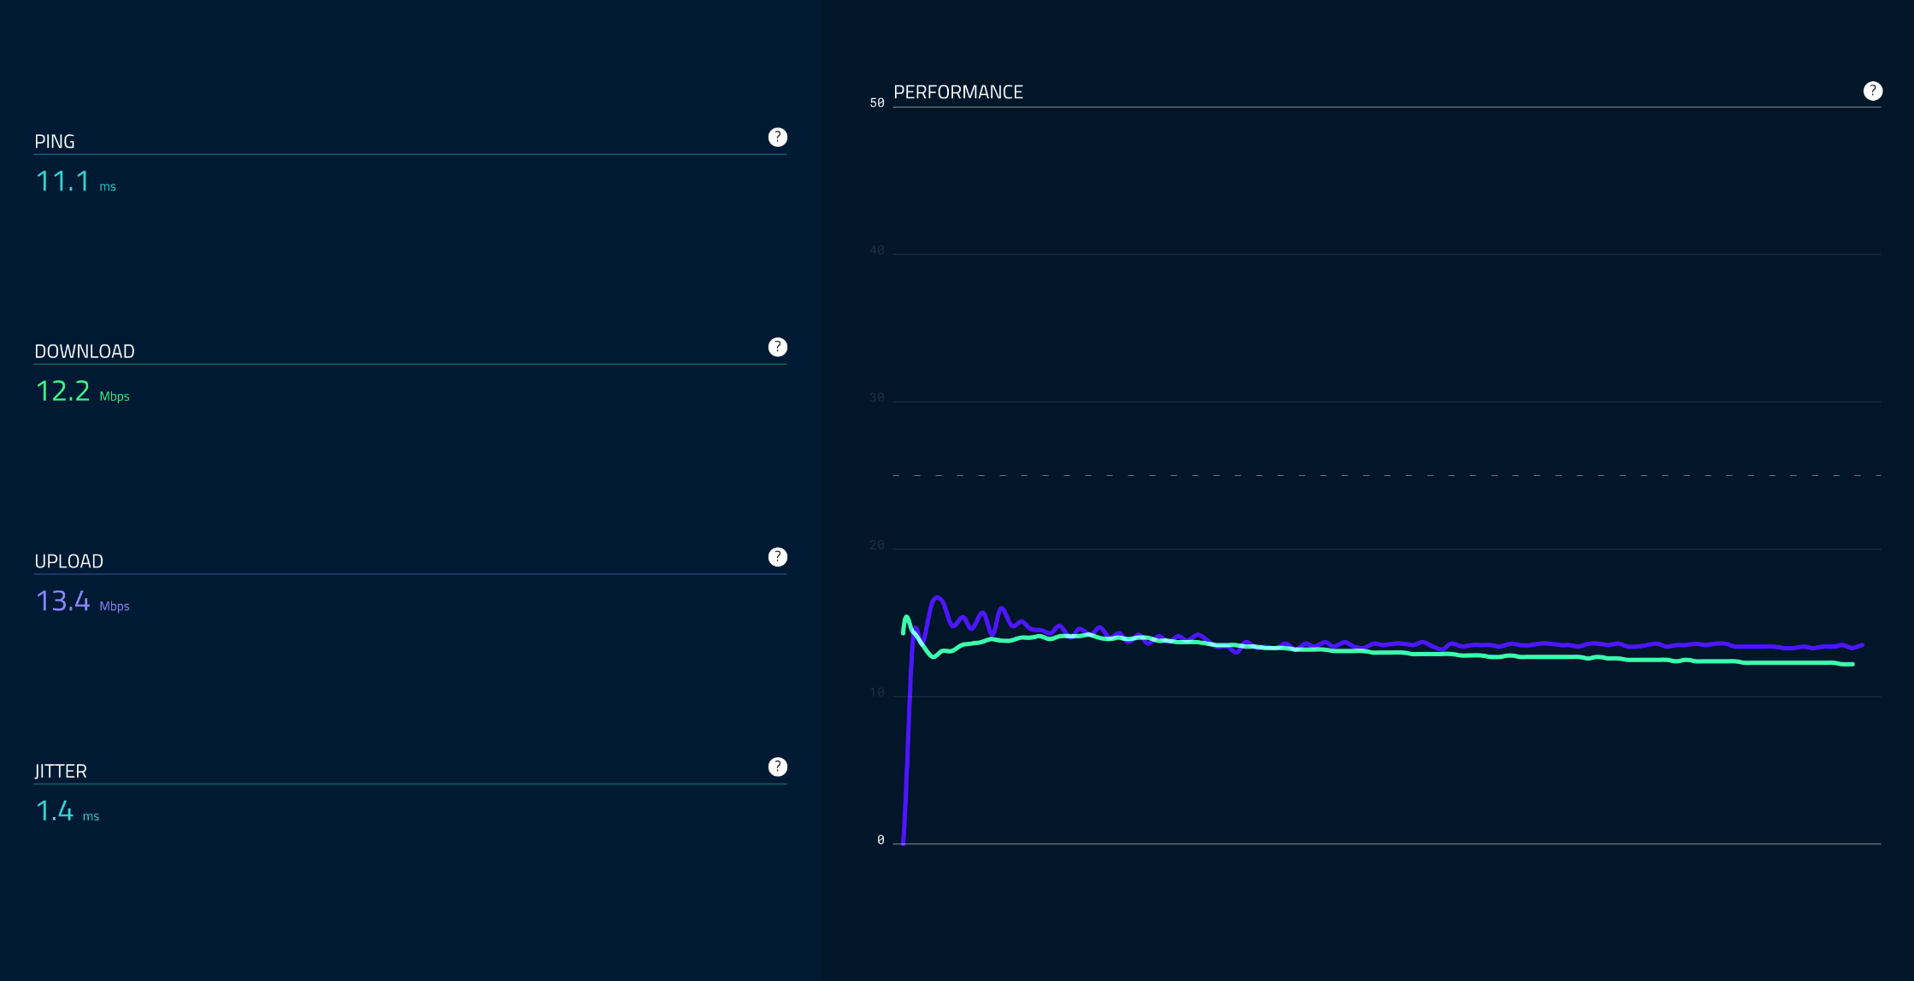The width and height of the screenshot is (1914, 981).
Task: Click the UPLOAD section heading
Action: pos(68,561)
